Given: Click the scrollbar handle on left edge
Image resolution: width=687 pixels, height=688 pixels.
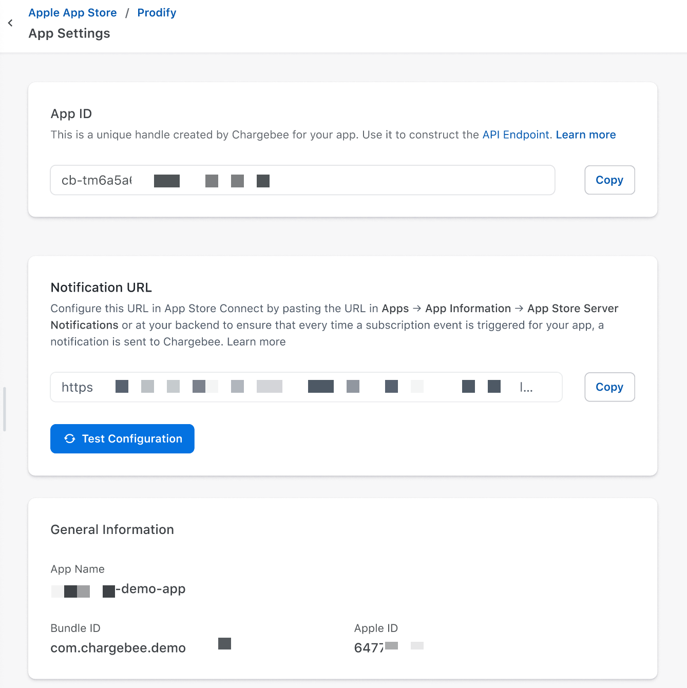Looking at the screenshot, I should click(5, 409).
